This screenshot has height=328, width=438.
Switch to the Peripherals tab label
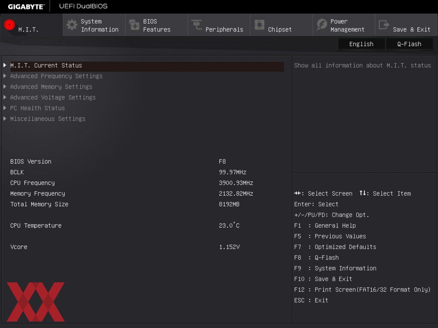coord(224,30)
